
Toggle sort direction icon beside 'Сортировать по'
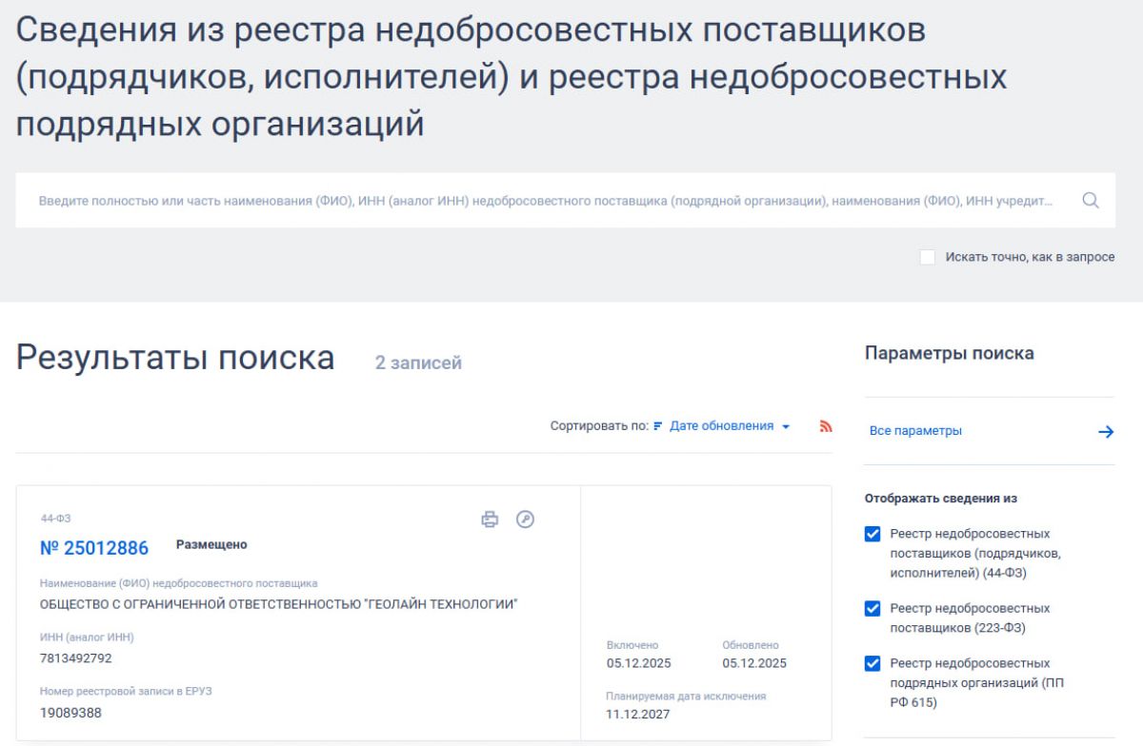[x=657, y=426]
